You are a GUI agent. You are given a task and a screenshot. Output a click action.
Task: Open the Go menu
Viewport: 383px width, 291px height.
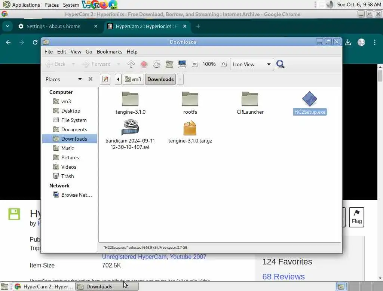pyautogui.click(x=89, y=52)
